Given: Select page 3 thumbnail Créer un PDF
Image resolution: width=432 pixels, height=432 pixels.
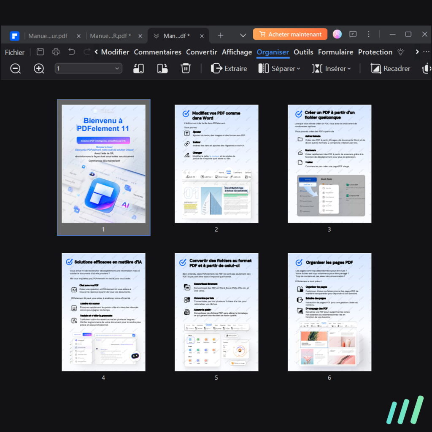Looking at the screenshot, I should tap(329, 164).
